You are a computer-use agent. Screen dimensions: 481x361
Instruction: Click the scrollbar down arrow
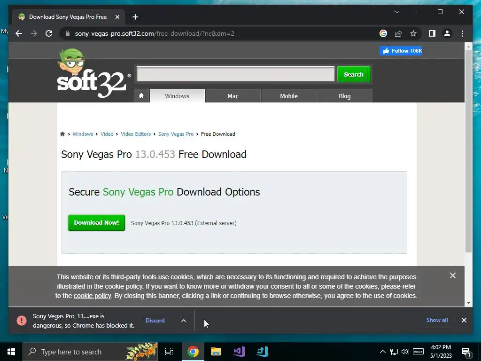coord(468,303)
